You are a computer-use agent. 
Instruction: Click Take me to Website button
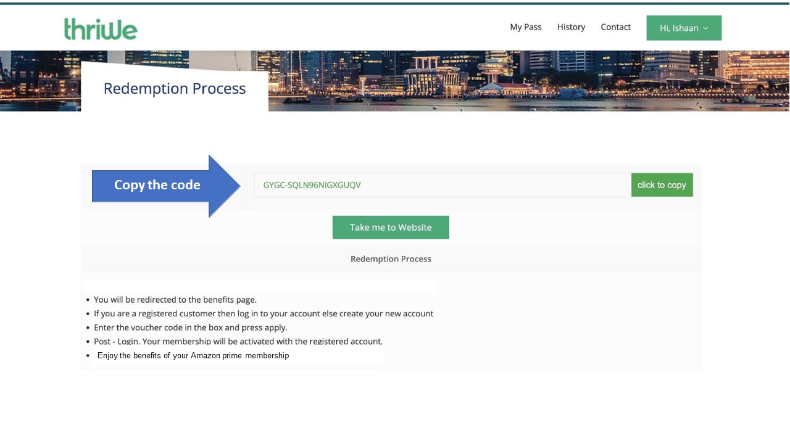[390, 228]
